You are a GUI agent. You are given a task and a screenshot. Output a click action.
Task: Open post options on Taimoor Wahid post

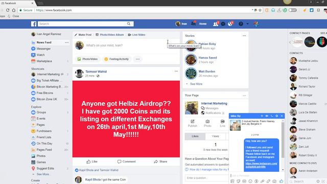[176, 72]
